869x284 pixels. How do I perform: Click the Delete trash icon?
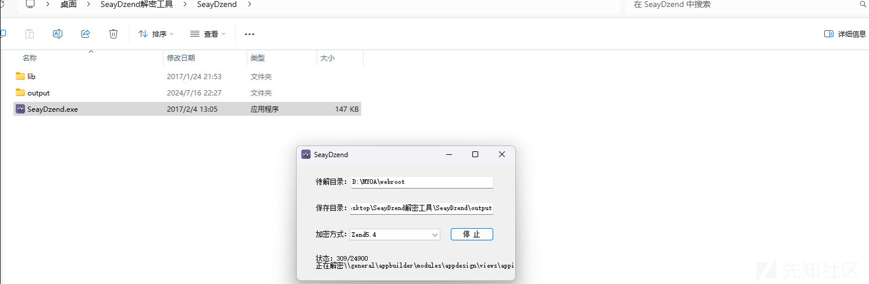point(113,34)
